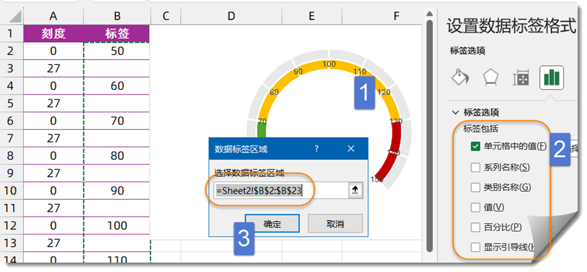Click the 90 label on gauge chart
Viewport: 587px width, 272px height.
coord(298,71)
